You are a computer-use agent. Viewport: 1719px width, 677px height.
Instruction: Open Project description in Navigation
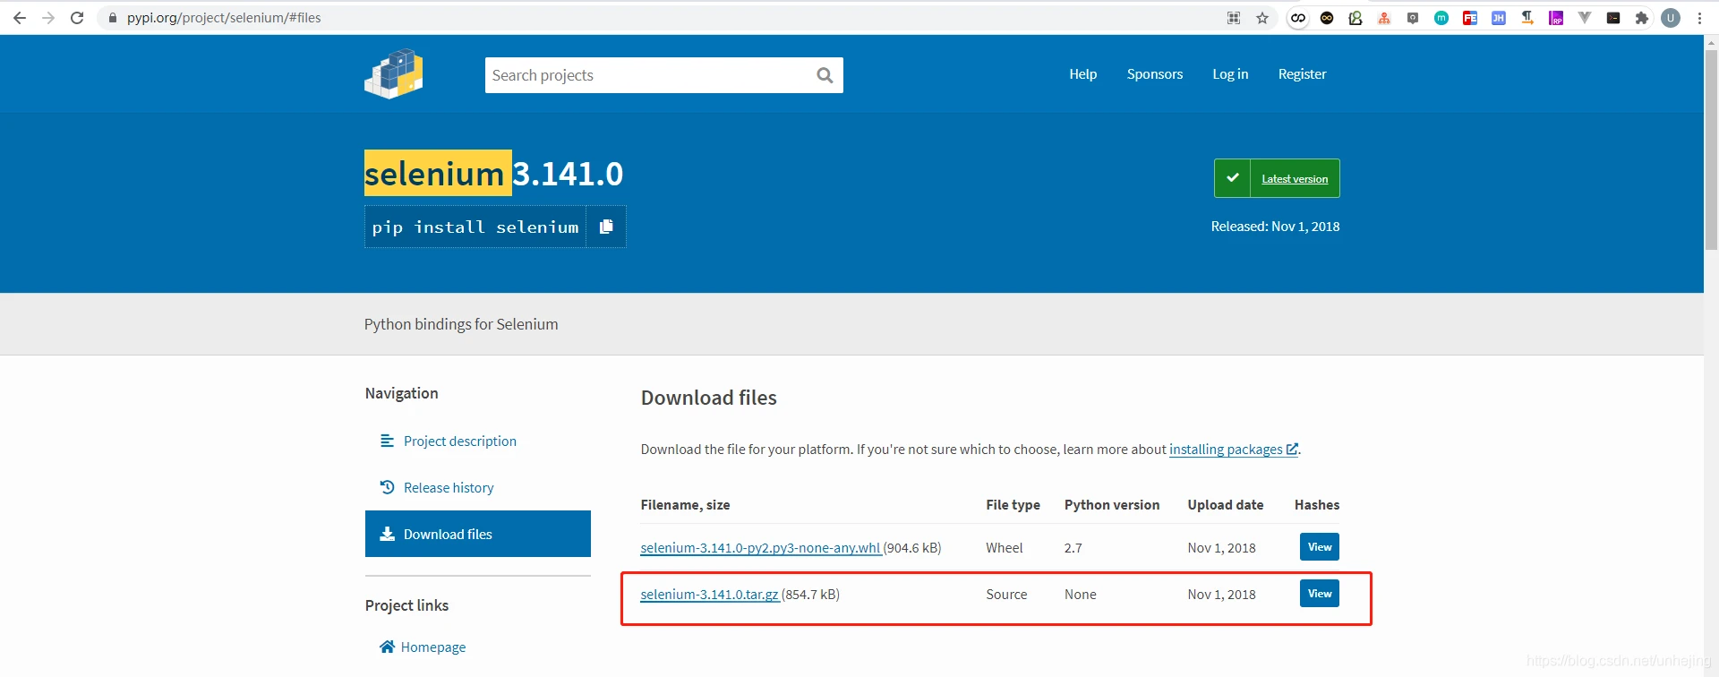(459, 441)
